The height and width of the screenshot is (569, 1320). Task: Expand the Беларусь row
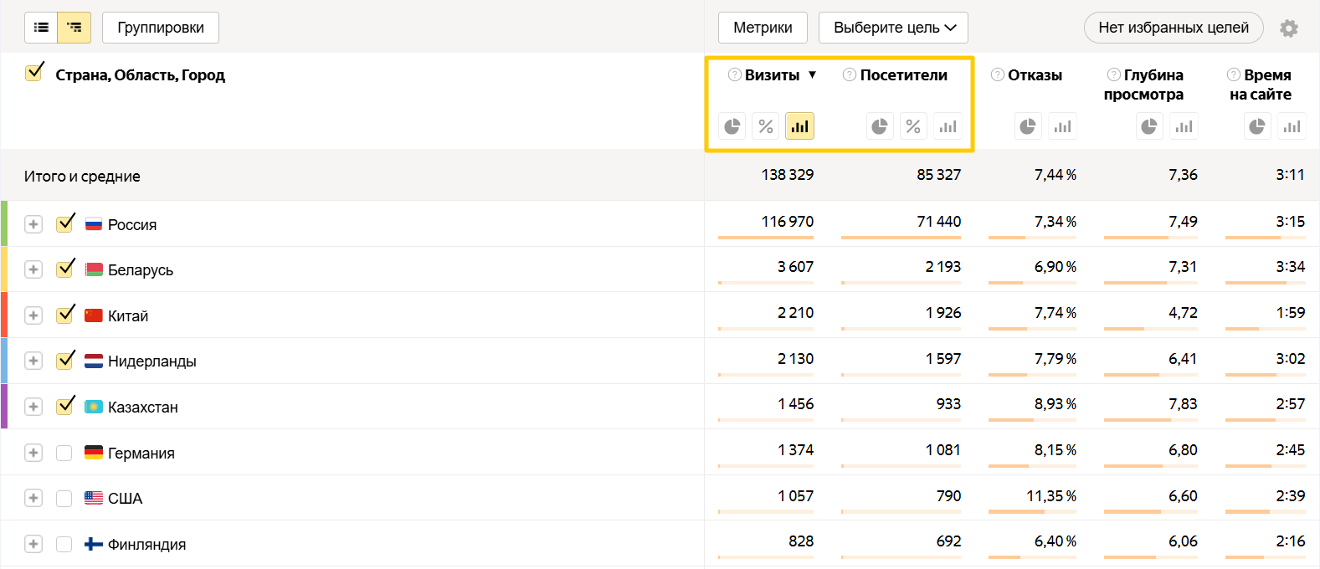tap(33, 269)
